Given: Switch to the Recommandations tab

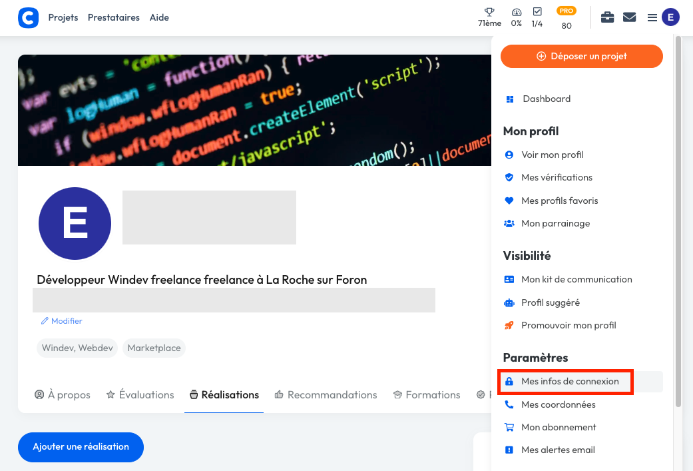Looking at the screenshot, I should pyautogui.click(x=326, y=395).
